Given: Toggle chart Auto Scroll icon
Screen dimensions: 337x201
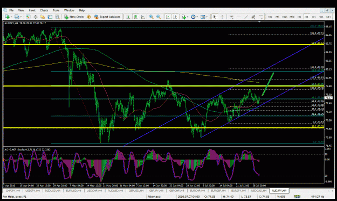Looking at the screenshot, I should (x=168, y=17).
